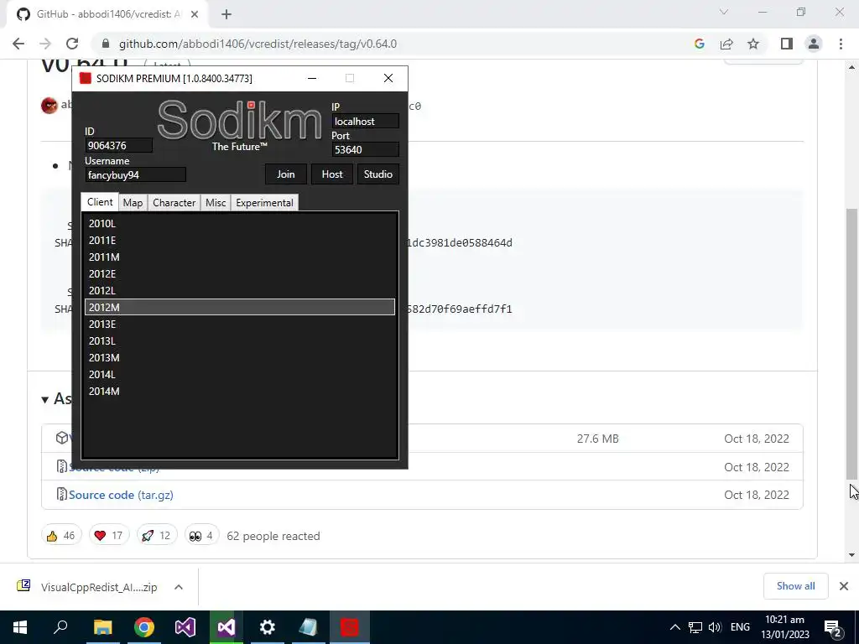Open the notification center icon

pos(833,627)
